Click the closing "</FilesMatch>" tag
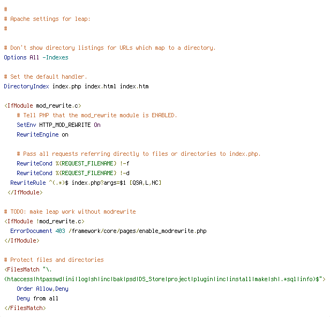 pos(25,308)
